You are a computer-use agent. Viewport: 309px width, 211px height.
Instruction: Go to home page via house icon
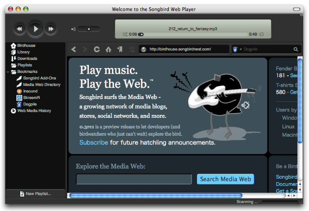(108, 49)
